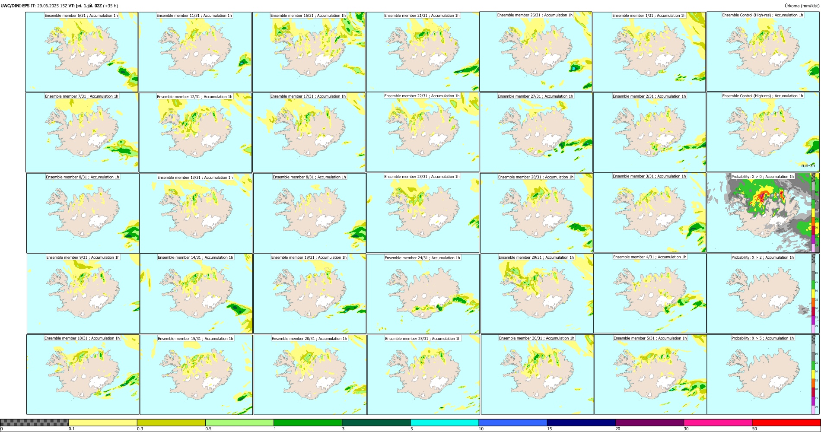Click the 'Ensemble member 30/31' label
821x432 pixels.
tap(537, 338)
